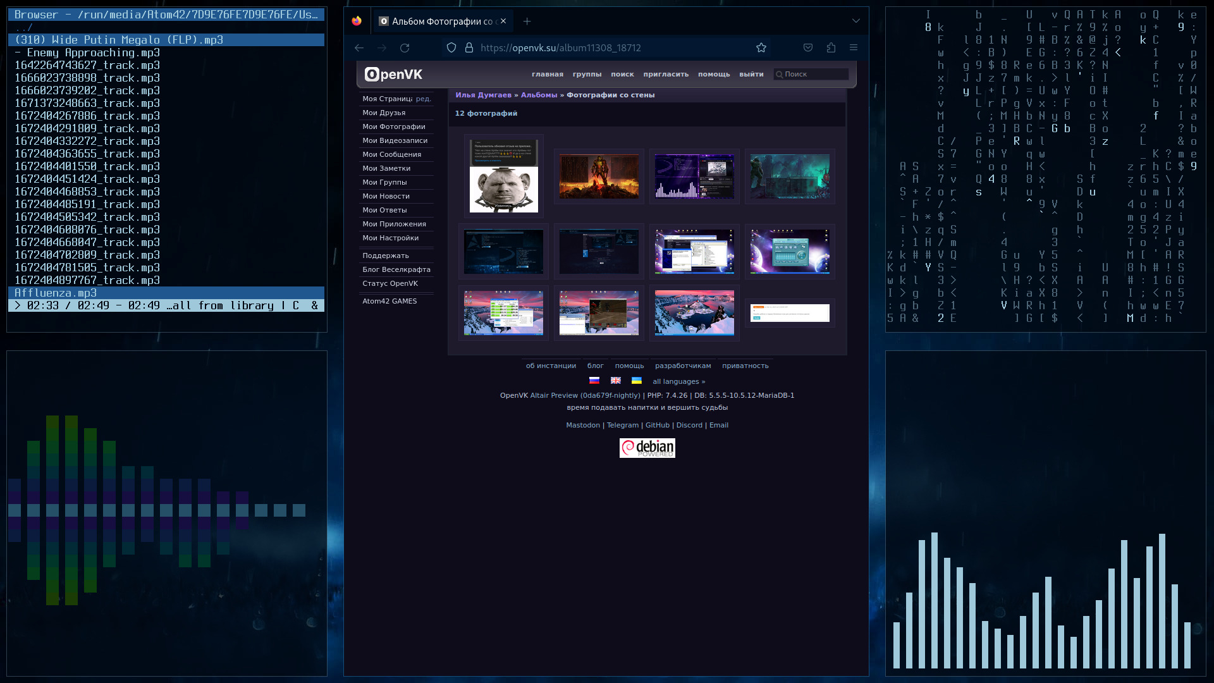Open the GitHub footer link

pyautogui.click(x=657, y=425)
